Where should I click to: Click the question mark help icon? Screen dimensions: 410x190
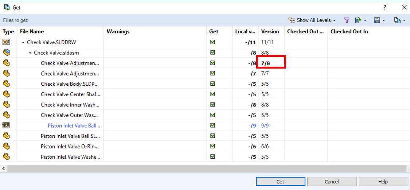pos(384,8)
